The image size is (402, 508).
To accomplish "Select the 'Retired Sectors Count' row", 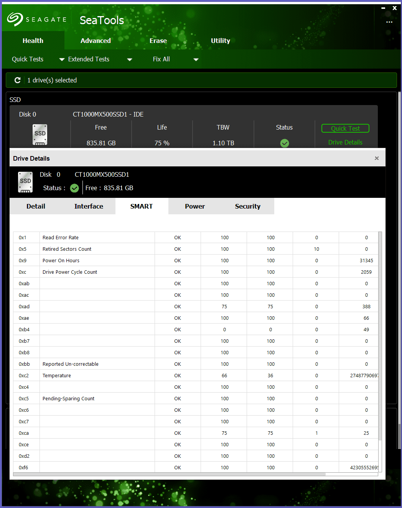I will point(196,249).
